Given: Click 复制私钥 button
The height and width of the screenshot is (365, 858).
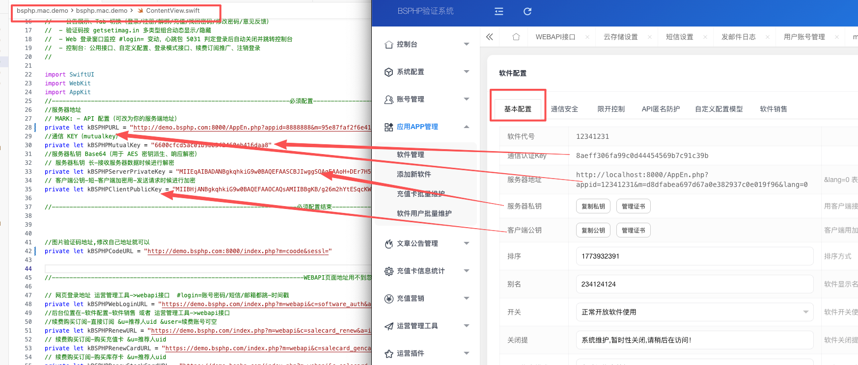Looking at the screenshot, I should pyautogui.click(x=593, y=207).
